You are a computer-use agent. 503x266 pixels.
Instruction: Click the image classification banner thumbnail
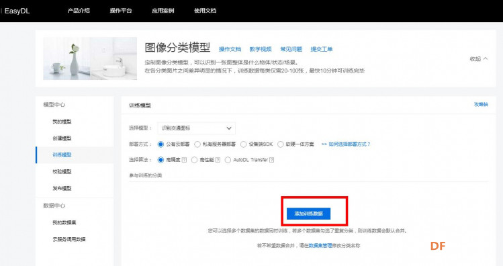(x=90, y=58)
